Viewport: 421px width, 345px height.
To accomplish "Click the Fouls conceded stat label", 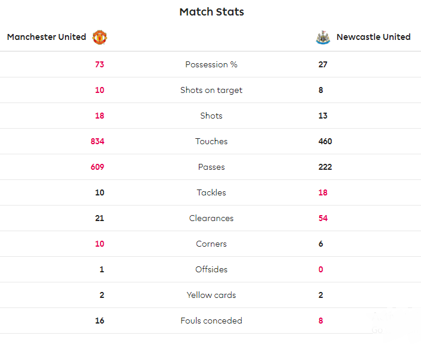I will click(211, 321).
